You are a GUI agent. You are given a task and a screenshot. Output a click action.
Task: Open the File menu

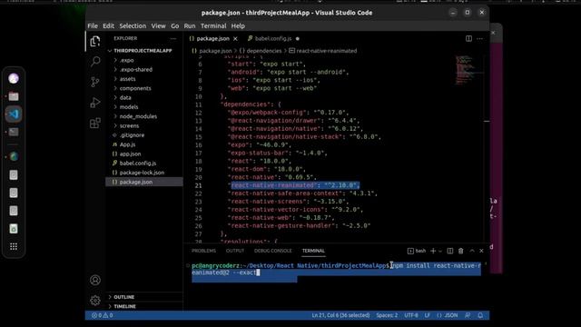93,26
